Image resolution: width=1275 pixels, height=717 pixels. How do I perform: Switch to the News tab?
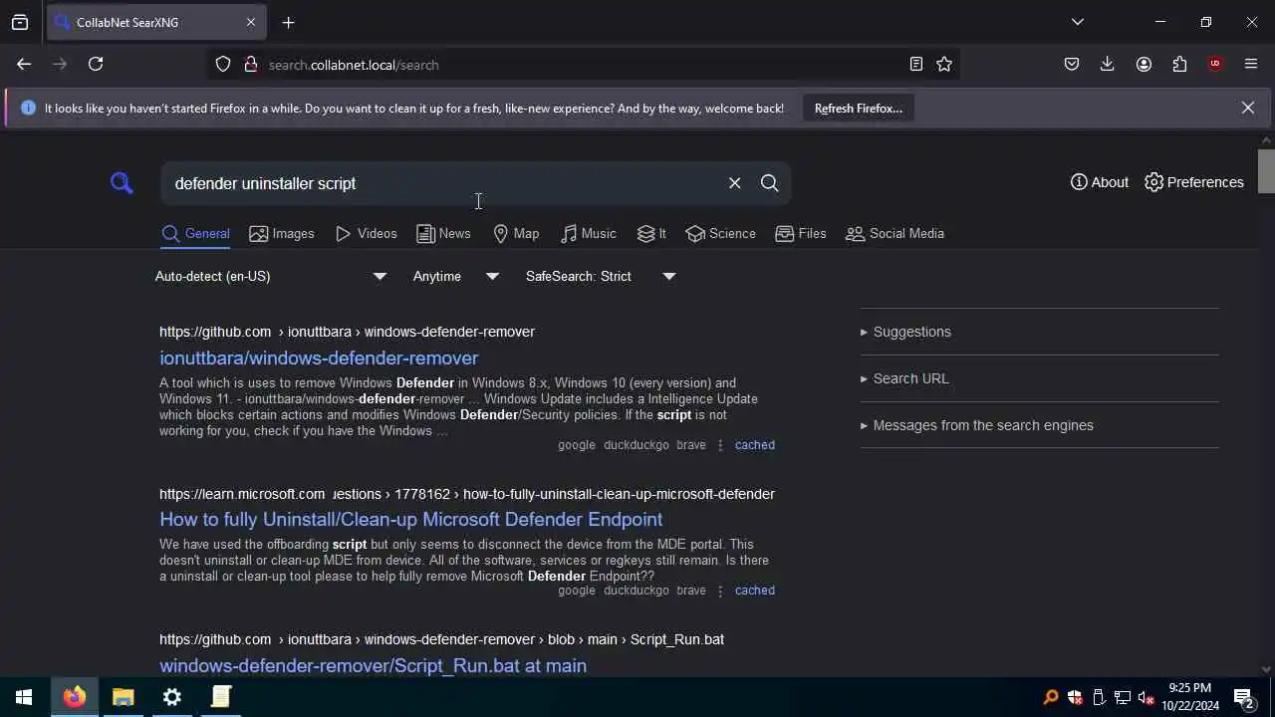click(443, 234)
